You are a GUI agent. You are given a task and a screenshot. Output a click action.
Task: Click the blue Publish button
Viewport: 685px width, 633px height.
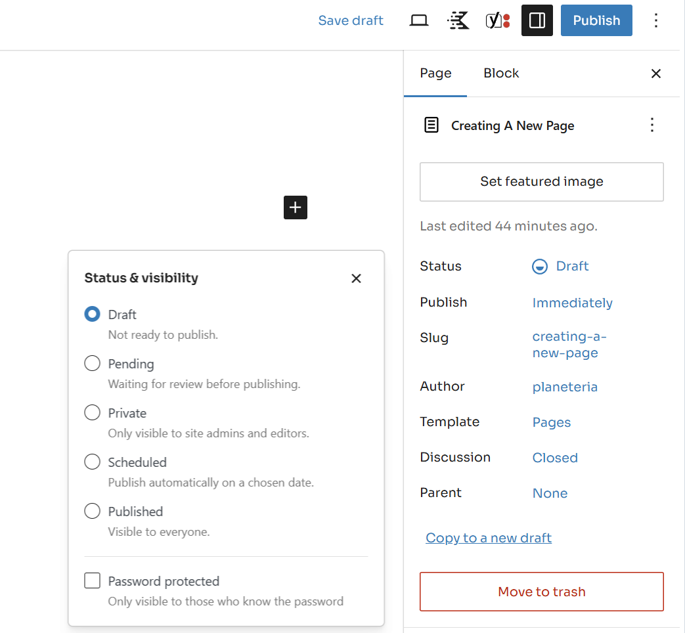pyautogui.click(x=596, y=20)
